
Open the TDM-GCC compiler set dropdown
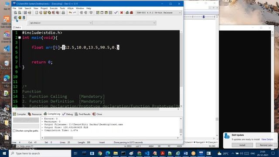pos(159,13)
